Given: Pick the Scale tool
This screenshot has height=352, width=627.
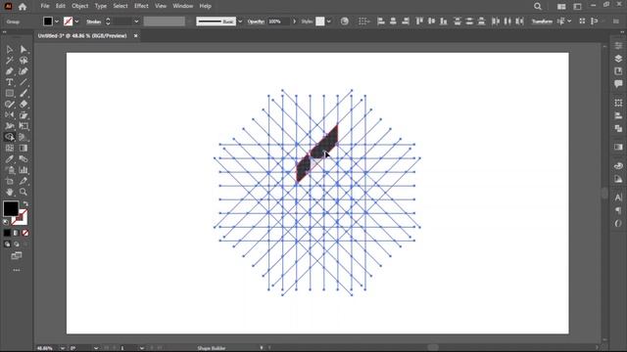Looking at the screenshot, I should (x=24, y=115).
